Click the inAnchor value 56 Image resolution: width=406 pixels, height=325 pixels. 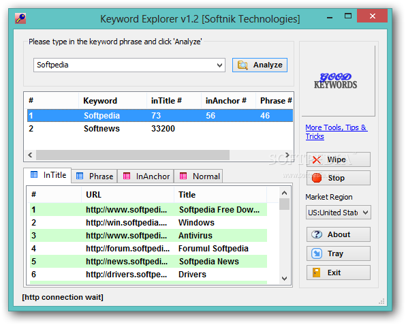(x=210, y=116)
